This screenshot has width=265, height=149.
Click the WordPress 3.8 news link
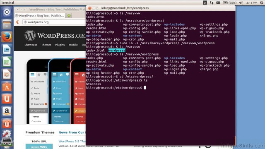72,141
